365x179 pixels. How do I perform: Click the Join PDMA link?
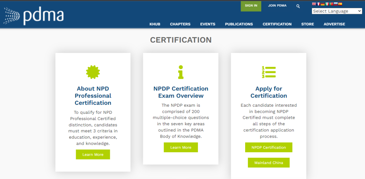(x=277, y=6)
